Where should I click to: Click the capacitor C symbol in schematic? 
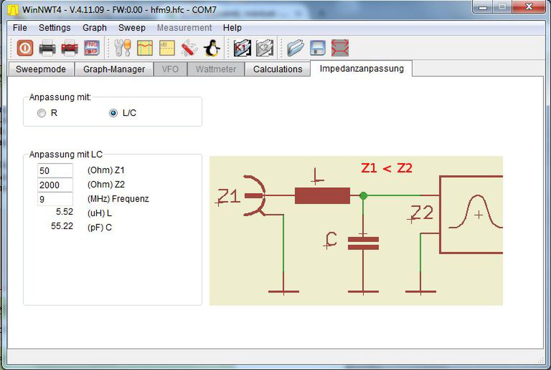pyautogui.click(x=363, y=243)
